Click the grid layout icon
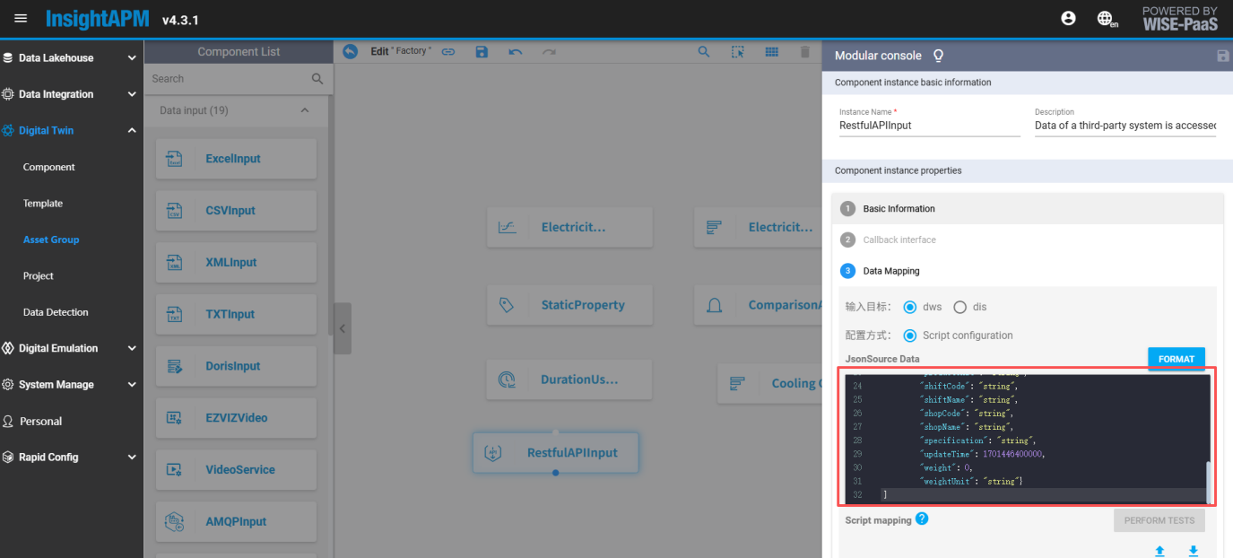This screenshot has width=1233, height=558. point(771,52)
